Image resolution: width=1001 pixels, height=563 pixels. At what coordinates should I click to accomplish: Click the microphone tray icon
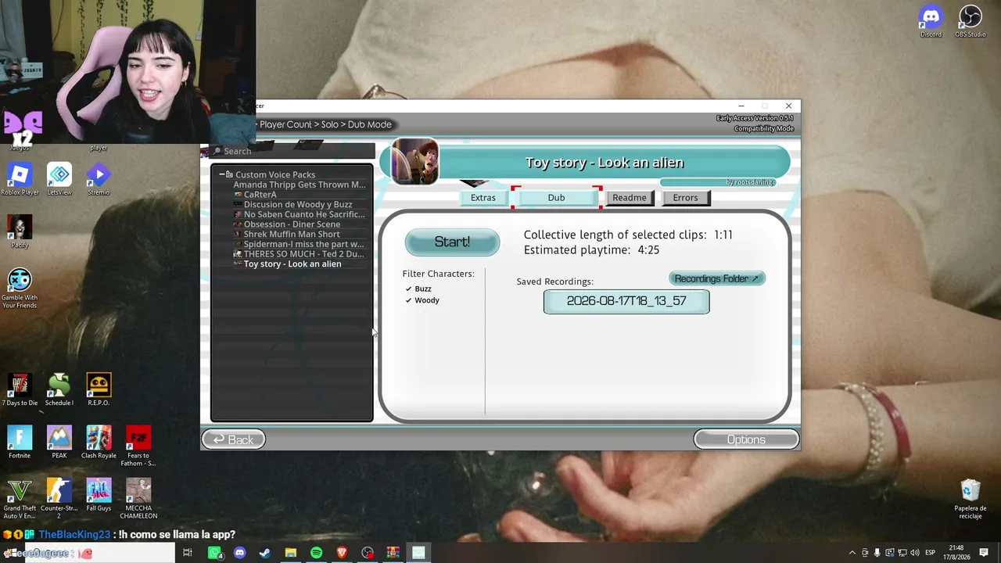877,553
